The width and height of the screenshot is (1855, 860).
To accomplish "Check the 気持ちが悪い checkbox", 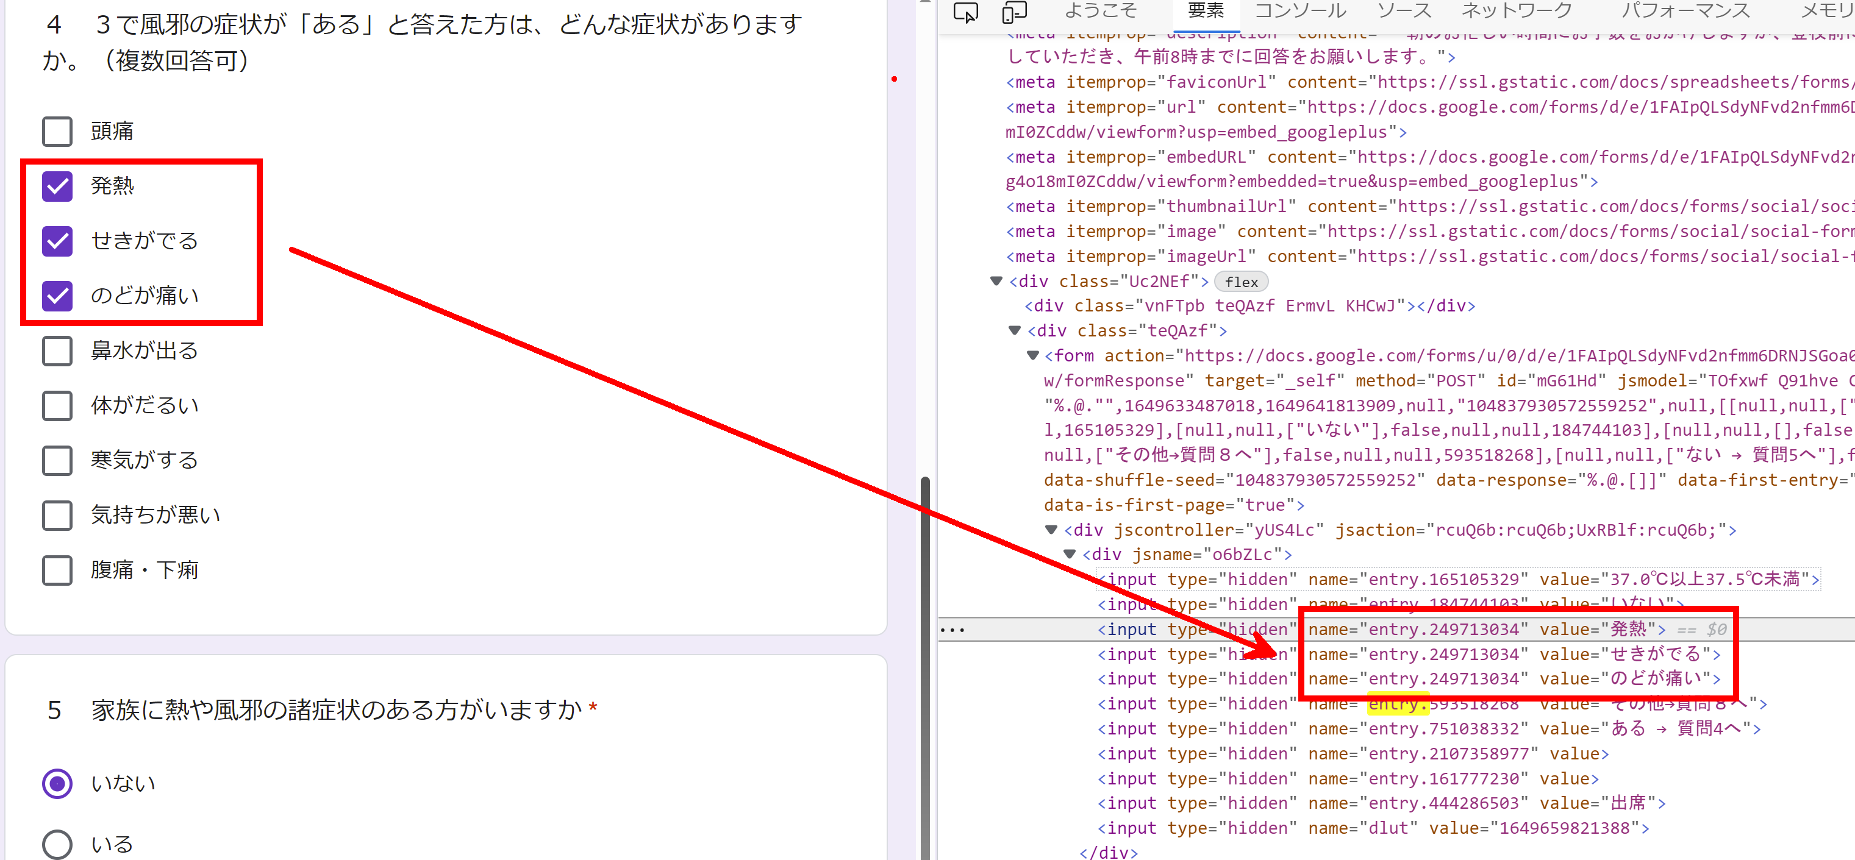I will click(56, 514).
